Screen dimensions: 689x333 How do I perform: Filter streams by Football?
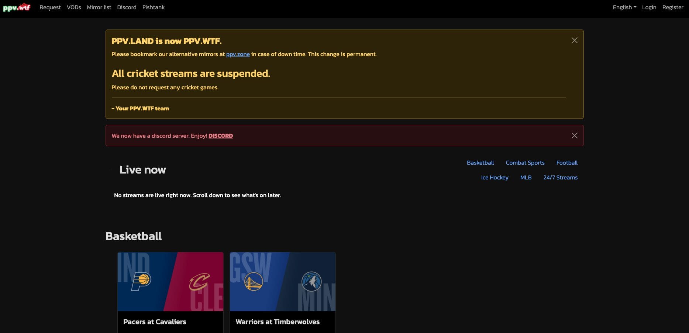[x=567, y=162]
